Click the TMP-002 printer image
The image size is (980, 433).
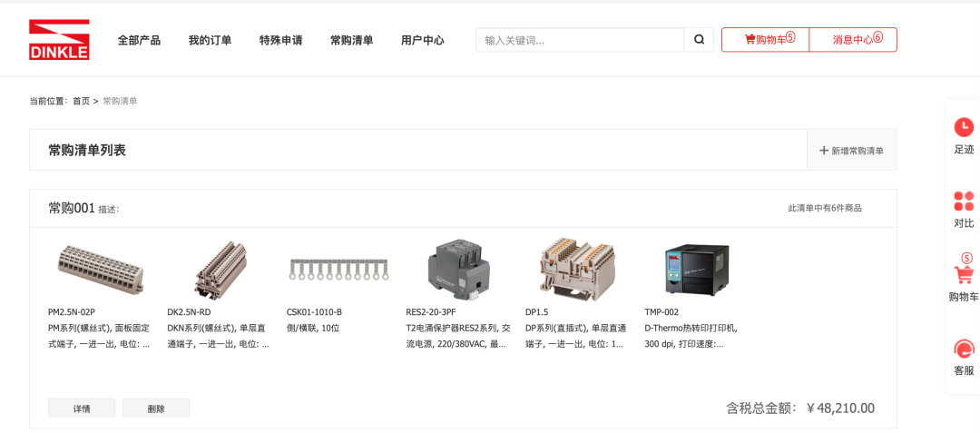pos(697,270)
